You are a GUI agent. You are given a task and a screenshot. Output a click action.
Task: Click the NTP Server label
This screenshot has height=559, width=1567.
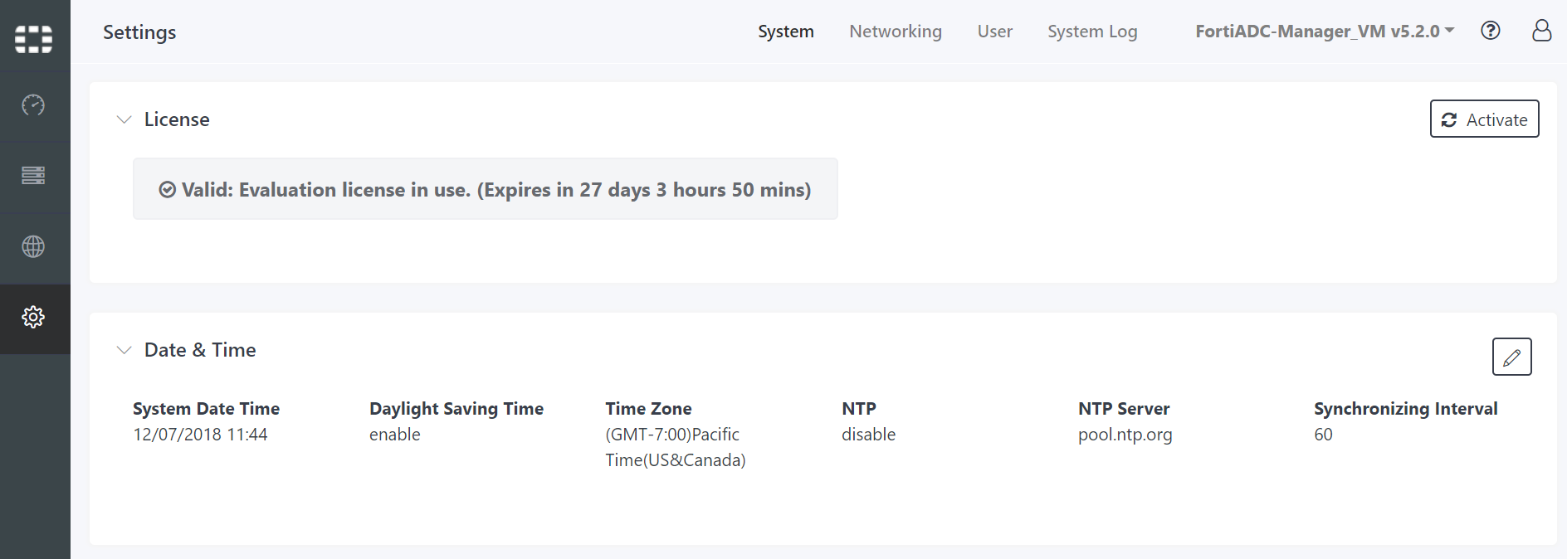(x=1124, y=409)
